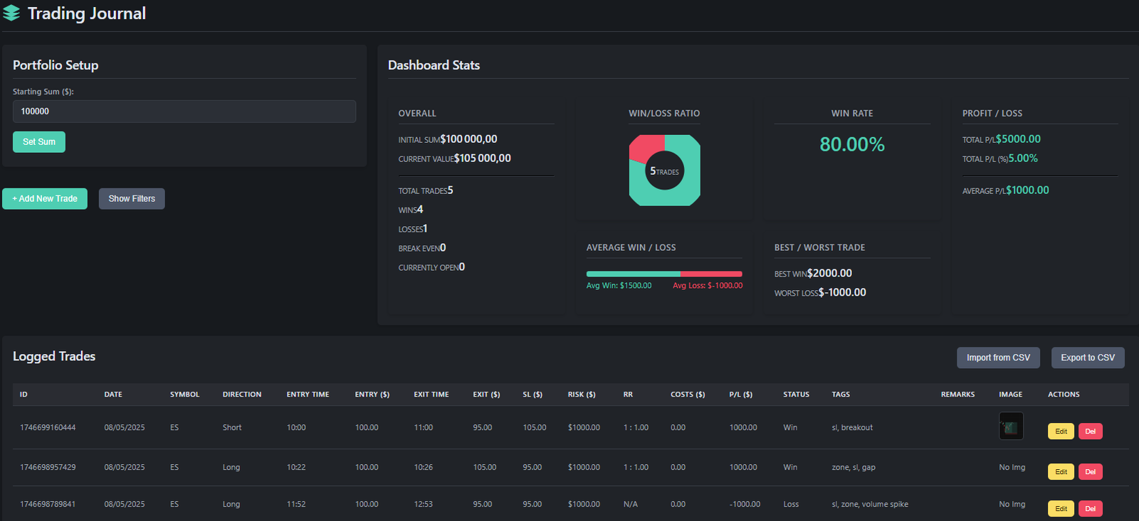Click the win/loss donut chart center showing 5 trades

click(664, 171)
